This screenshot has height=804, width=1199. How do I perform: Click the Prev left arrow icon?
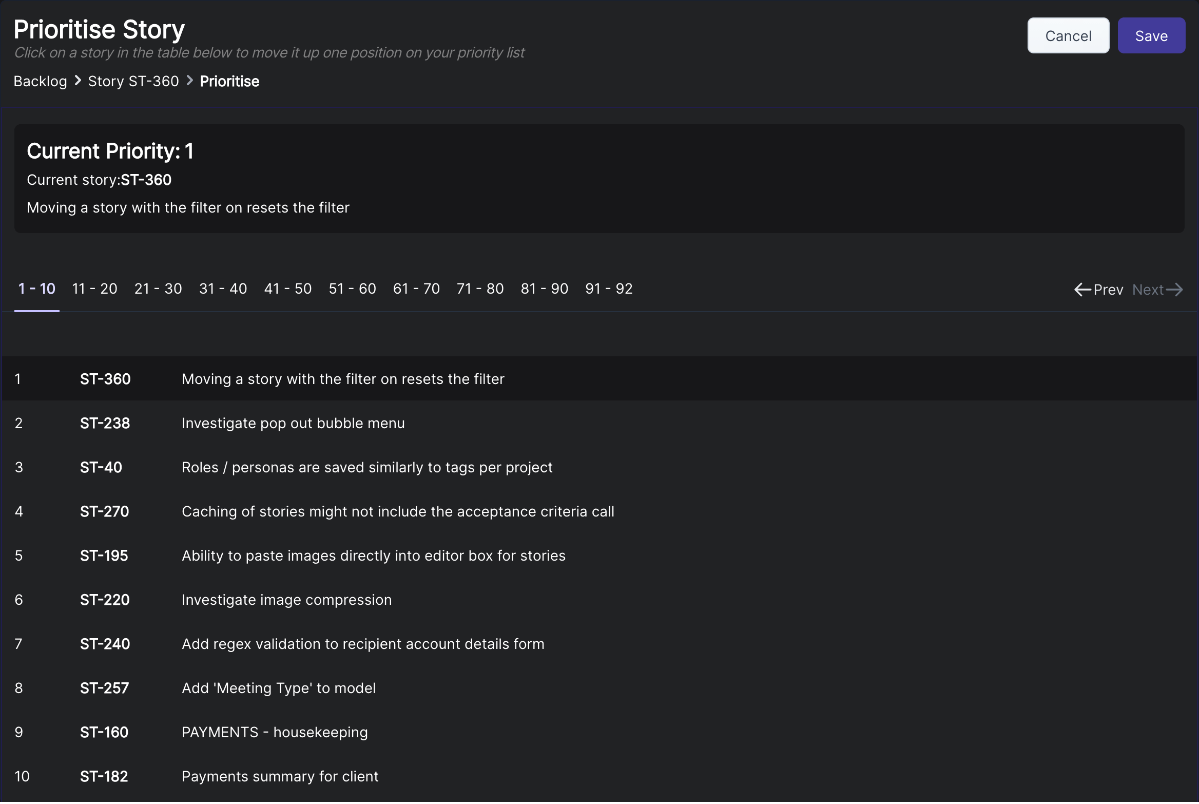point(1082,290)
